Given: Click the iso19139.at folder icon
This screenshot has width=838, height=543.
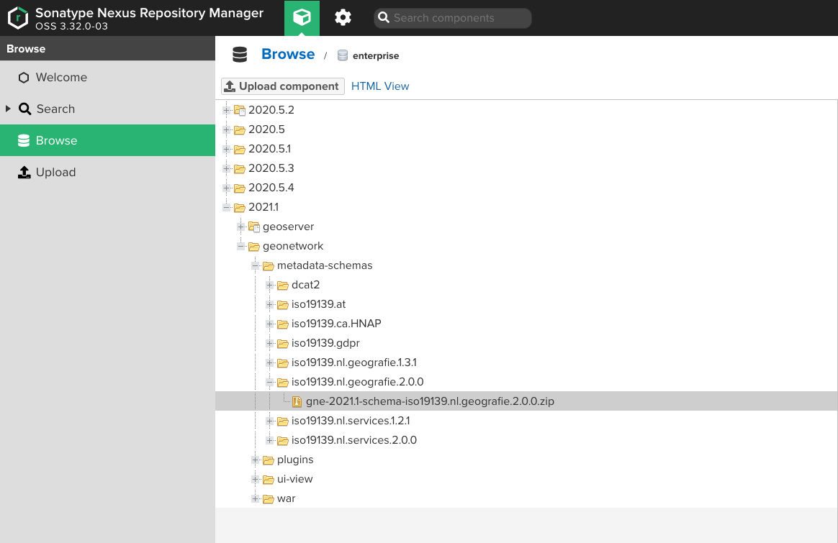Looking at the screenshot, I should pos(283,305).
